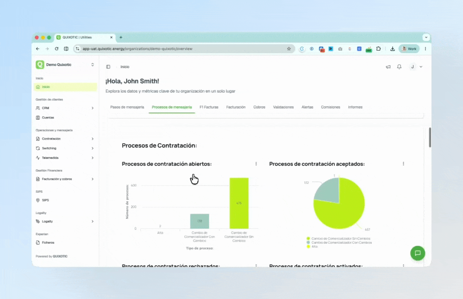The height and width of the screenshot is (299, 463).
Task: Toggle the sidebar panel icon
Action: point(108,67)
